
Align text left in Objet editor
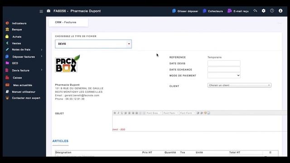pyautogui.click(x=126, y=113)
